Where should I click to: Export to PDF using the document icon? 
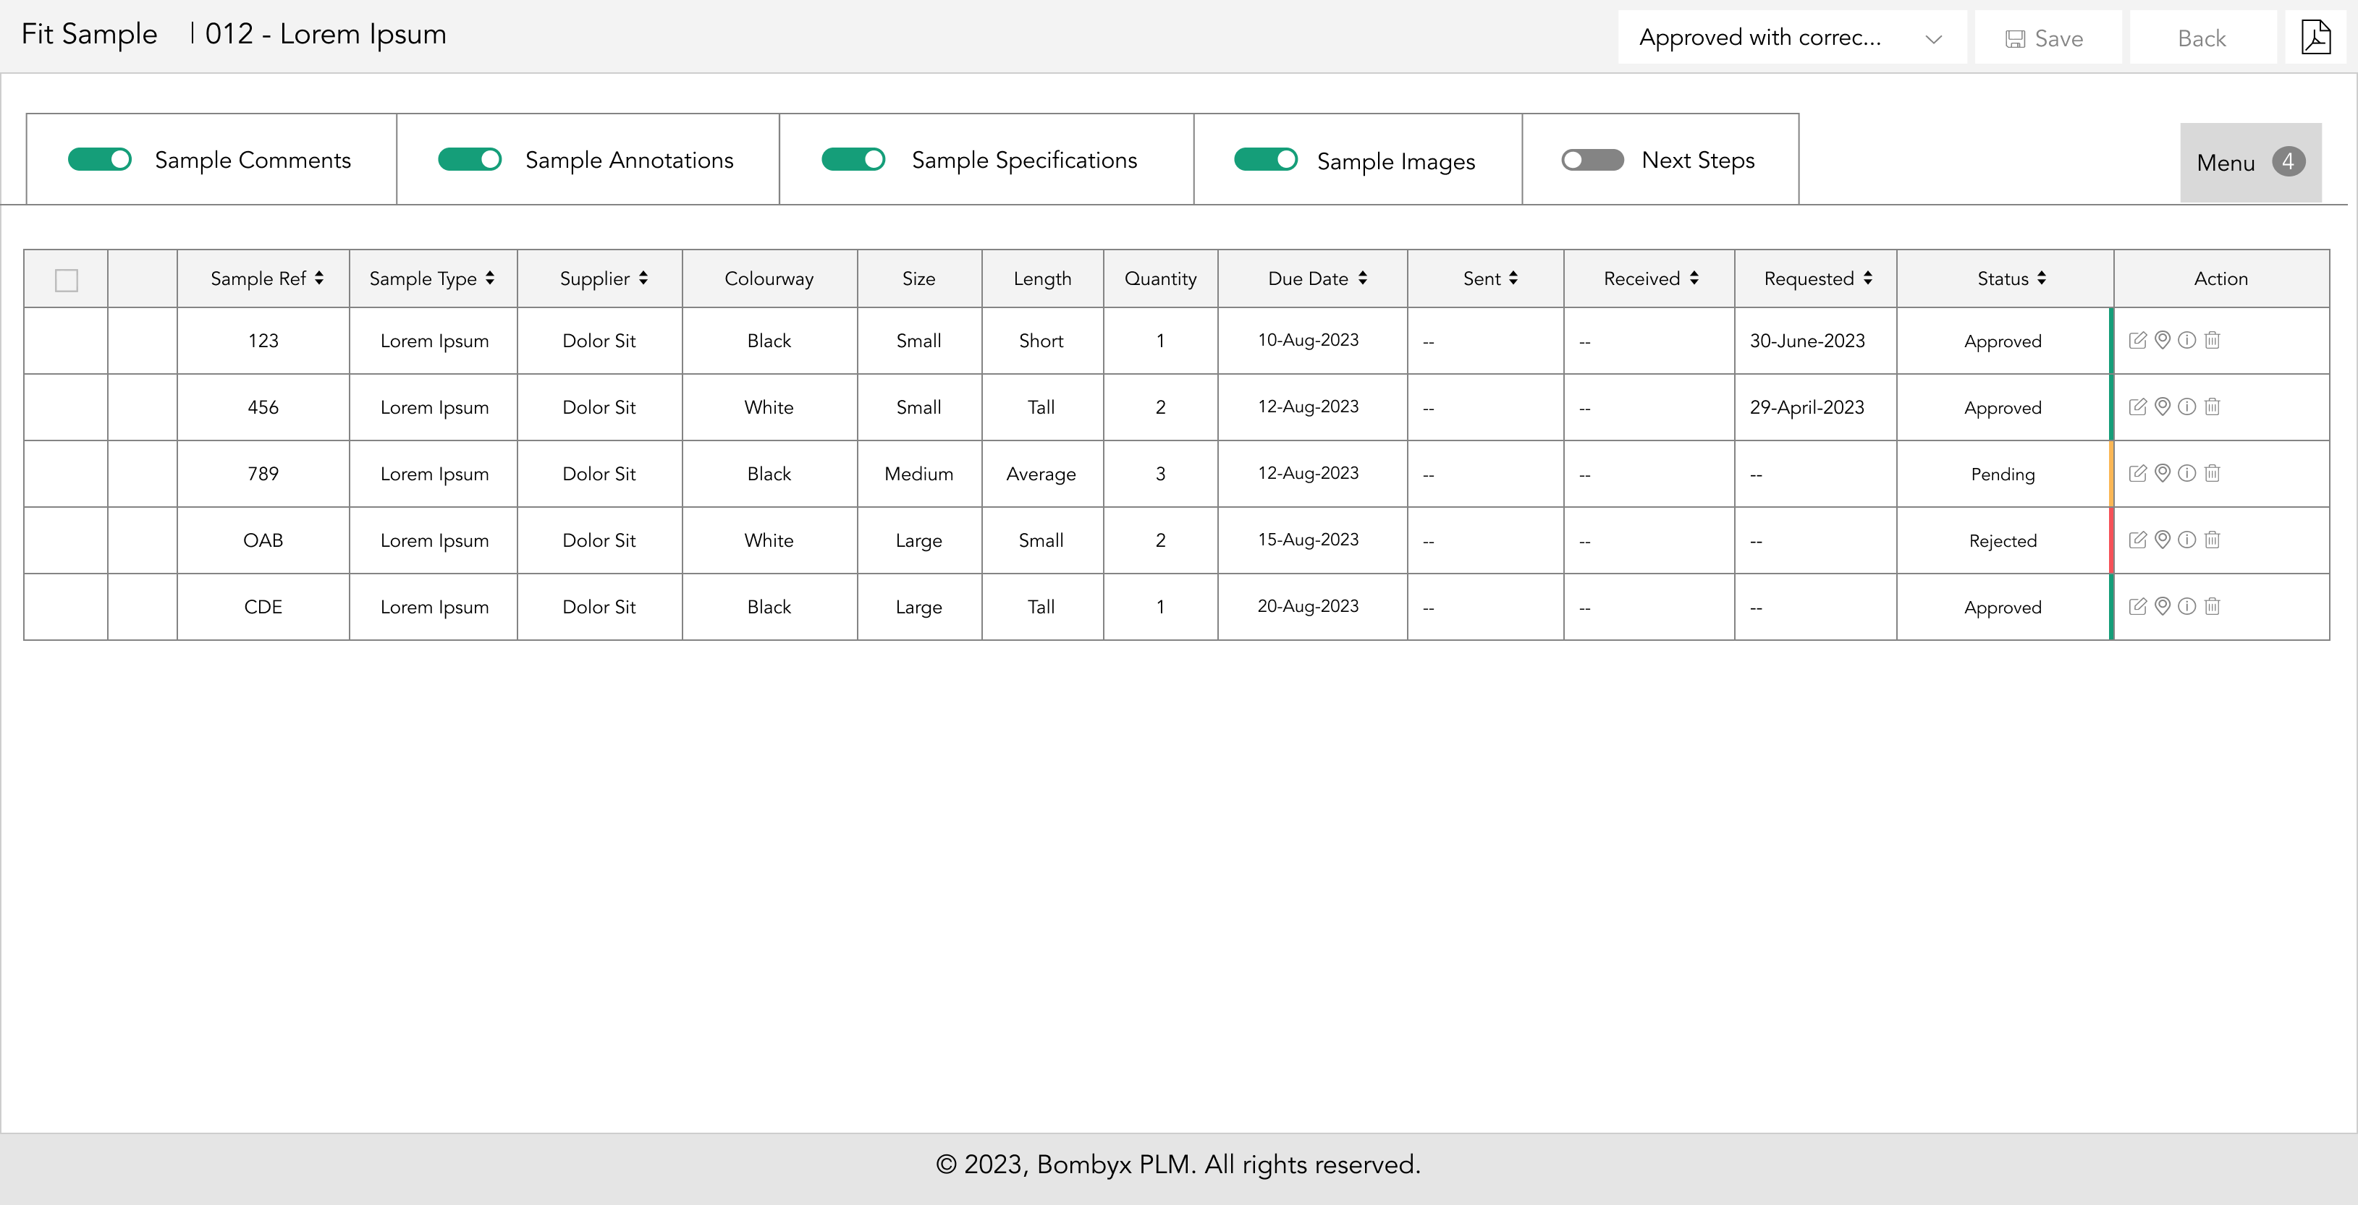(x=2316, y=38)
